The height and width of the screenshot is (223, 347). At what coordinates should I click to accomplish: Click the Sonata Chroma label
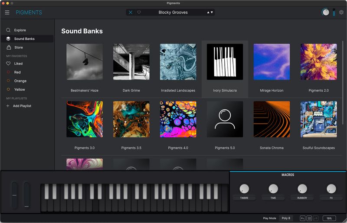tap(272, 148)
